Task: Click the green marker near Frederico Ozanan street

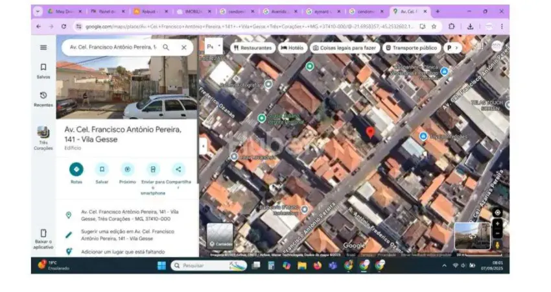Action: [261, 119]
